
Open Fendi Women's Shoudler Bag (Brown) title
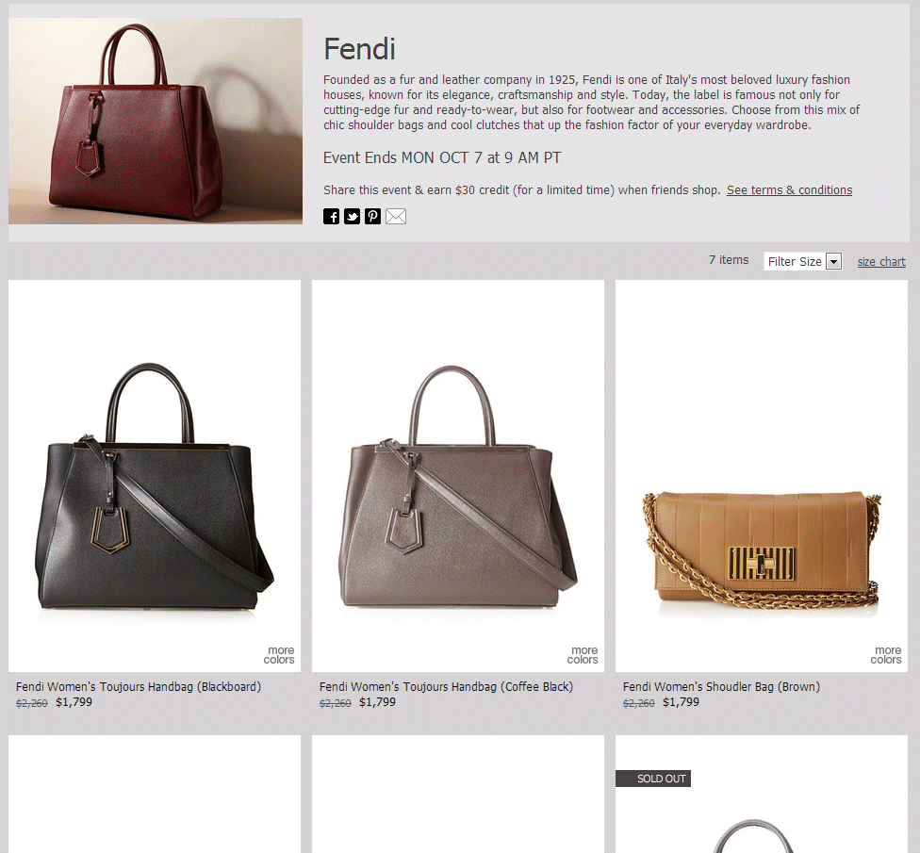722,686
